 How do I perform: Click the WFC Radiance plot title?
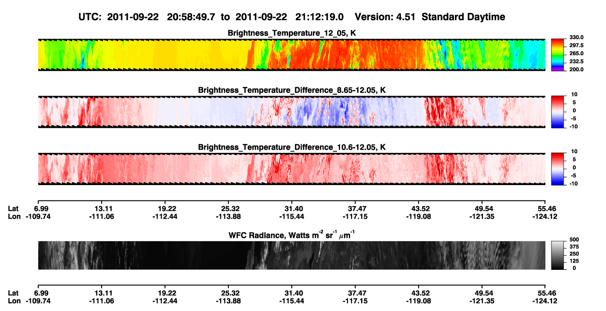click(292, 235)
